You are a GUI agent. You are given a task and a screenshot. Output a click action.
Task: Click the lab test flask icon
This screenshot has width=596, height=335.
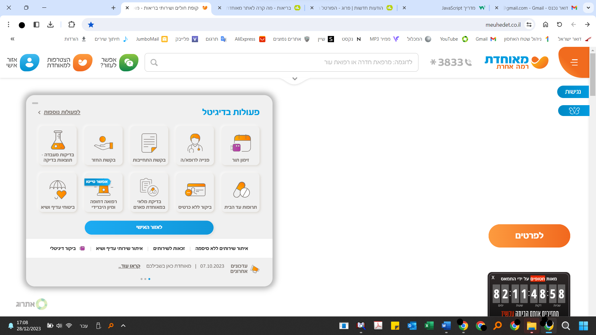point(58,141)
